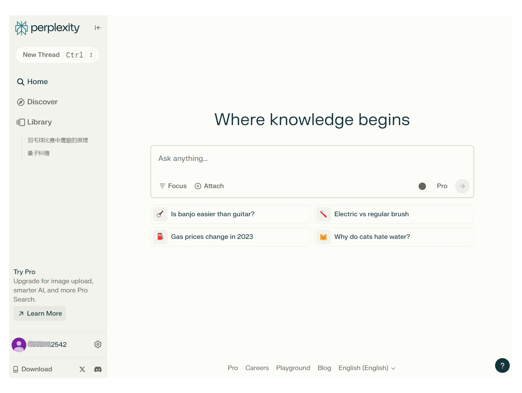Open thread 羽毛球比赛中鹰眼的原理
This screenshot has width=522, height=393.
pos(58,140)
